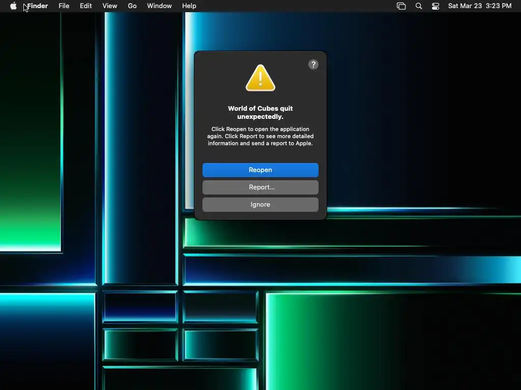Image resolution: width=521 pixels, height=390 pixels.
Task: Open the Help menu
Action: tap(189, 6)
